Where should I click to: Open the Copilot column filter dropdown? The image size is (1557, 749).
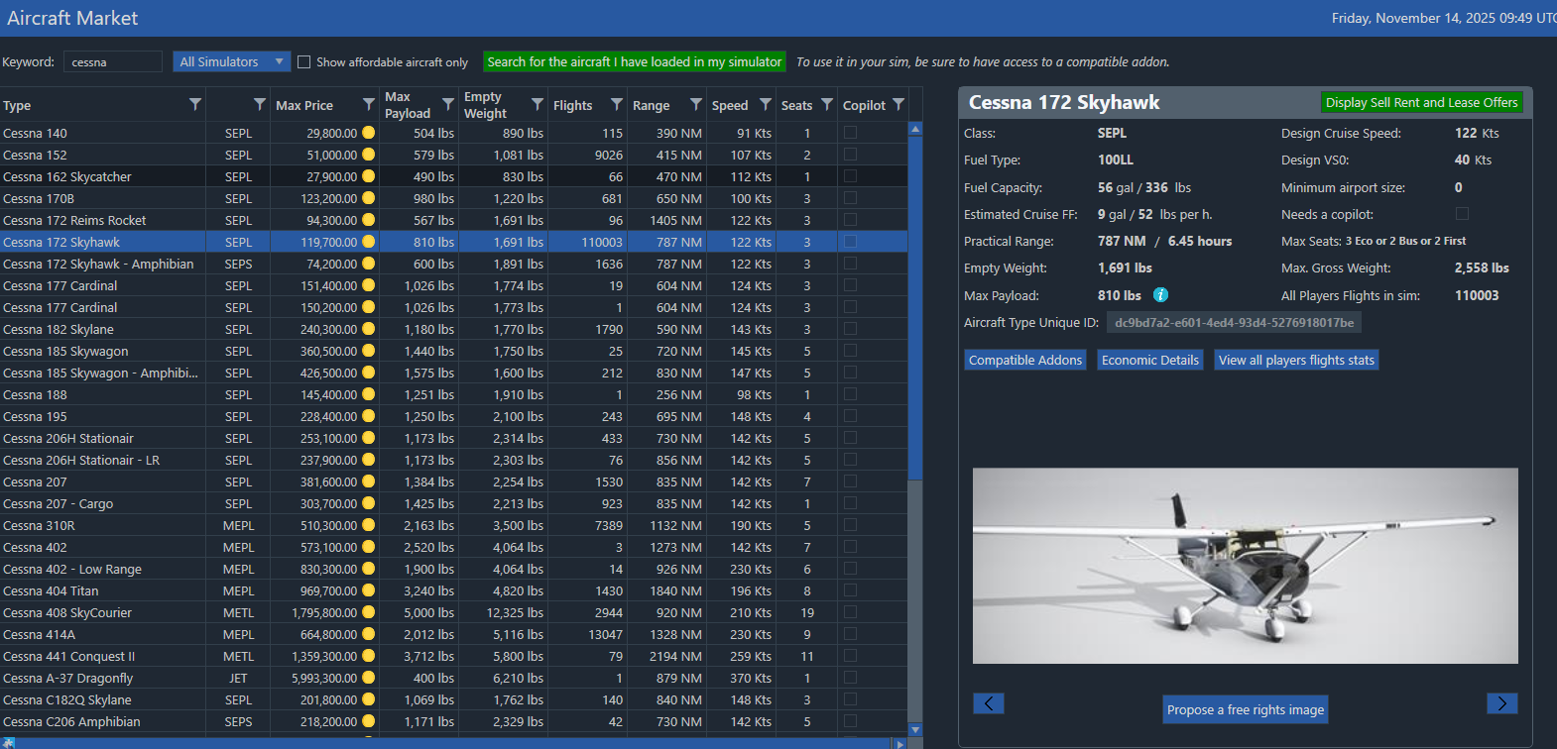coord(898,104)
